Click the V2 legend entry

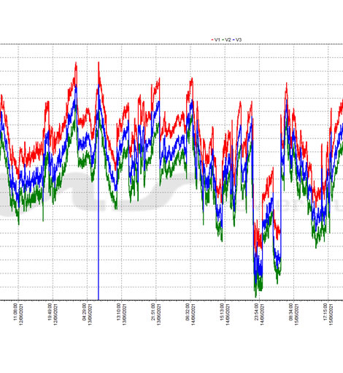coord(226,39)
